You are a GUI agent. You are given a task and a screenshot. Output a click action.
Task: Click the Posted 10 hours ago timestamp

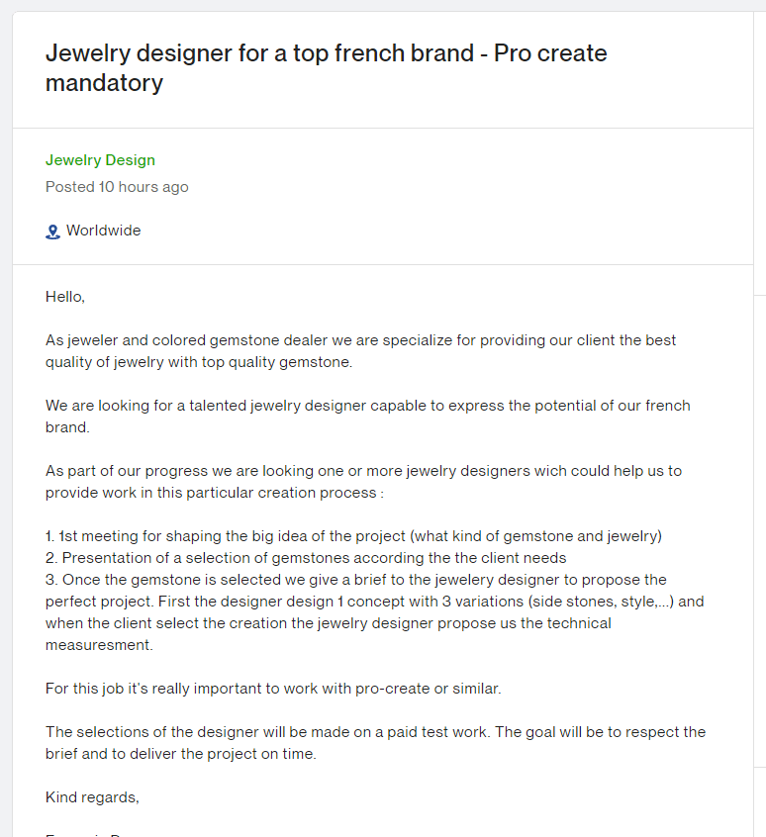(117, 186)
